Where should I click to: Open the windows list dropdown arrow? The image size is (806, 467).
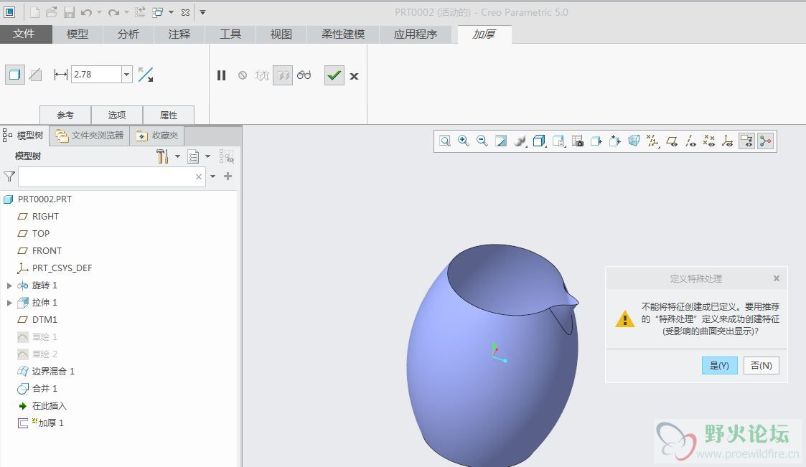[171, 12]
